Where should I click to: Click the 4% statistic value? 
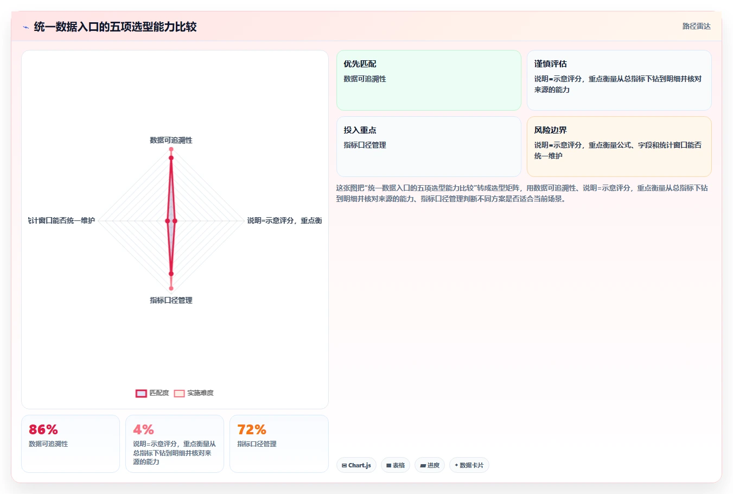click(x=144, y=429)
